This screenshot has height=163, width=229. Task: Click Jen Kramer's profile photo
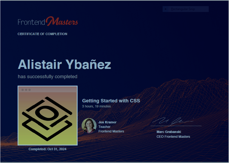coord(89,126)
